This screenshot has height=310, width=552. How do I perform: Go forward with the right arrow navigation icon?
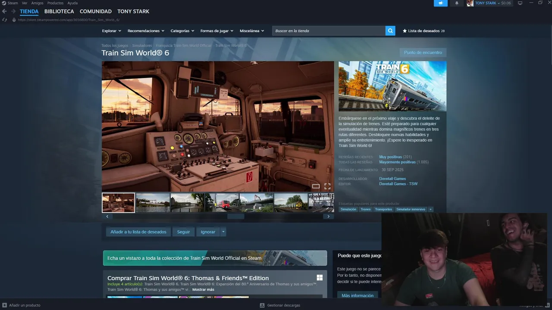(x=13, y=11)
